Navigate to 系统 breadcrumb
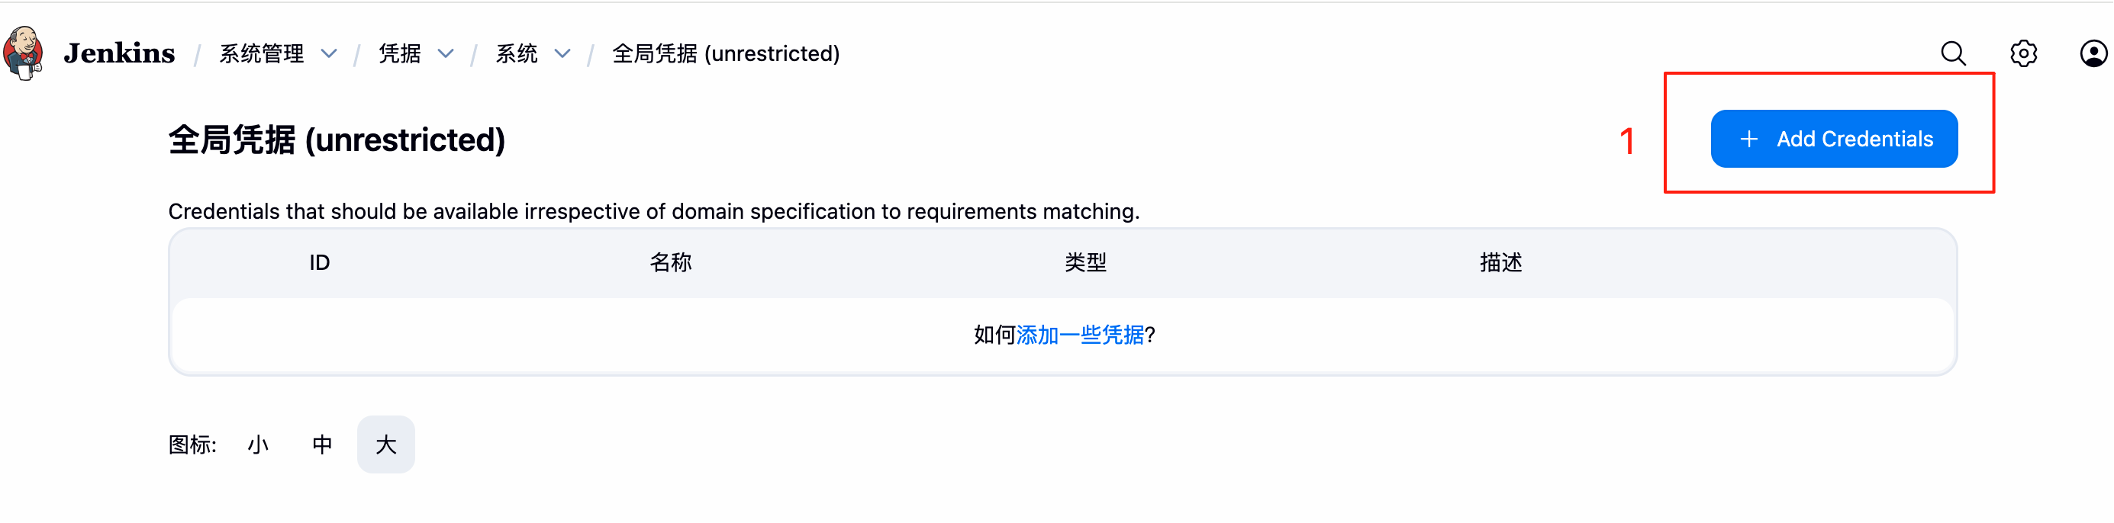2114x523 pixels. click(517, 54)
